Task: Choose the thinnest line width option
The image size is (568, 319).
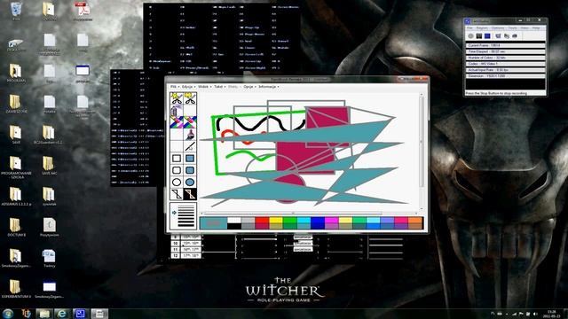Action: [x=186, y=206]
